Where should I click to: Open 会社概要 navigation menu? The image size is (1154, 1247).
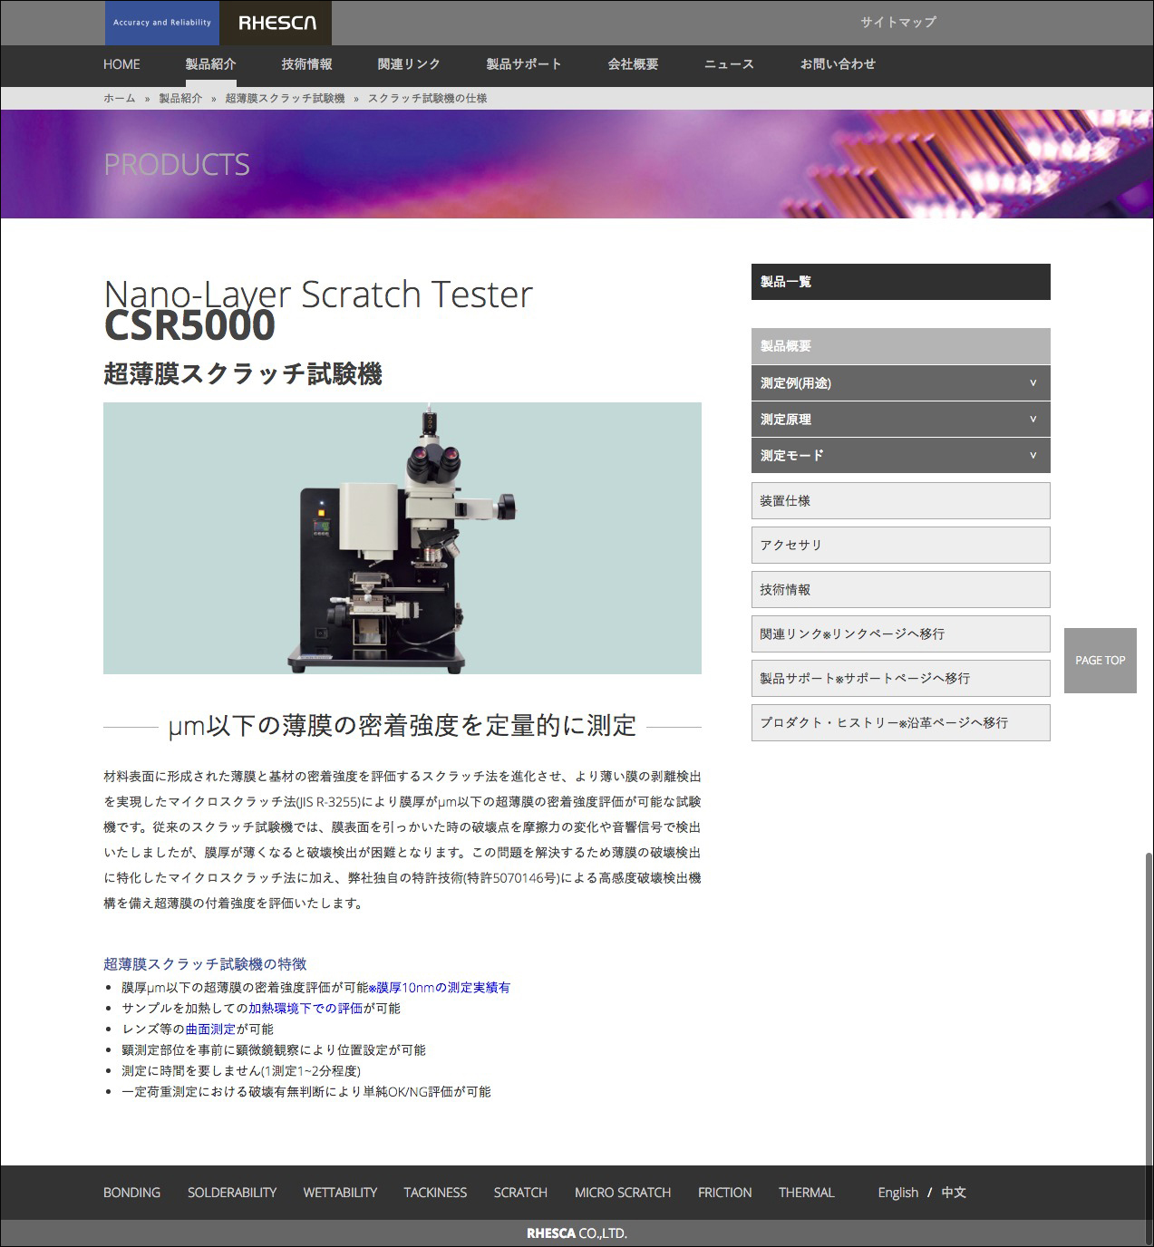[x=633, y=64]
